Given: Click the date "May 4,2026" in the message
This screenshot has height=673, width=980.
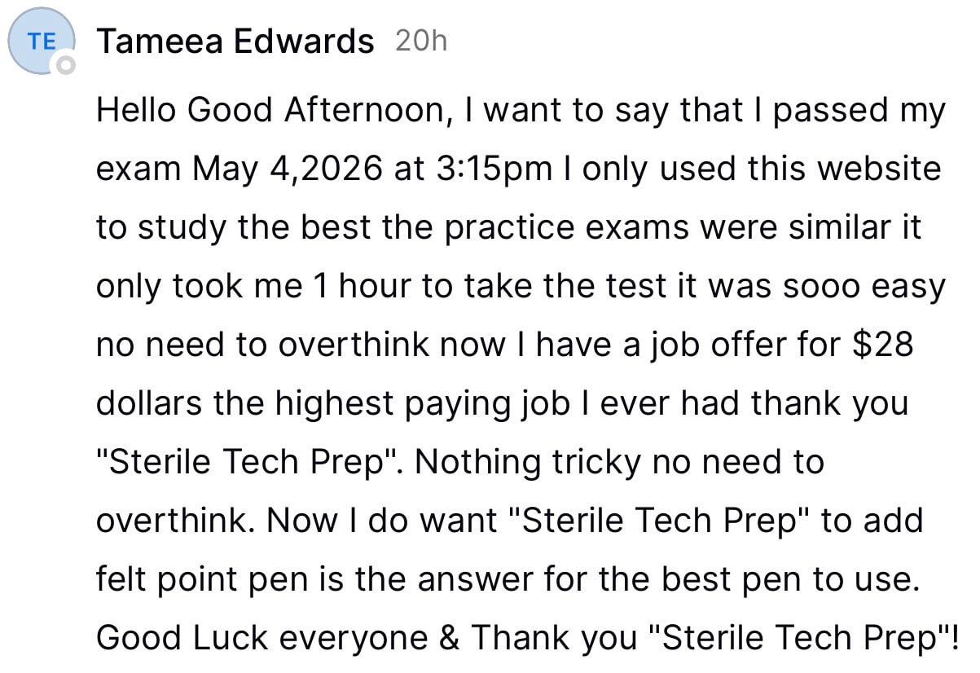Looking at the screenshot, I should (288, 170).
